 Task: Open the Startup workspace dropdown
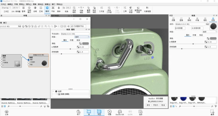pos(7,8)
